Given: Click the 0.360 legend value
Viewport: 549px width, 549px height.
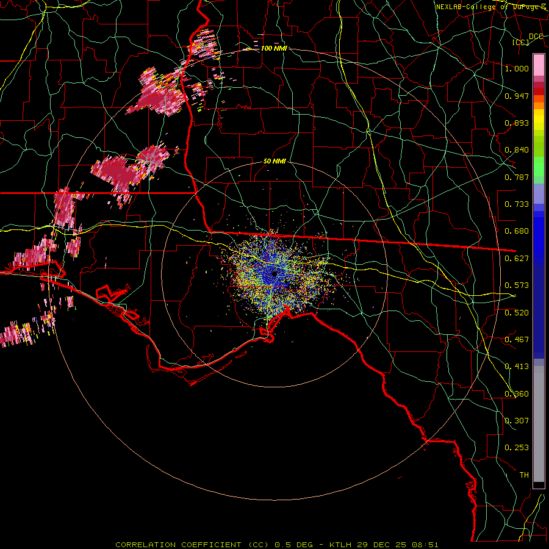Looking at the screenshot, I should coord(517,393).
